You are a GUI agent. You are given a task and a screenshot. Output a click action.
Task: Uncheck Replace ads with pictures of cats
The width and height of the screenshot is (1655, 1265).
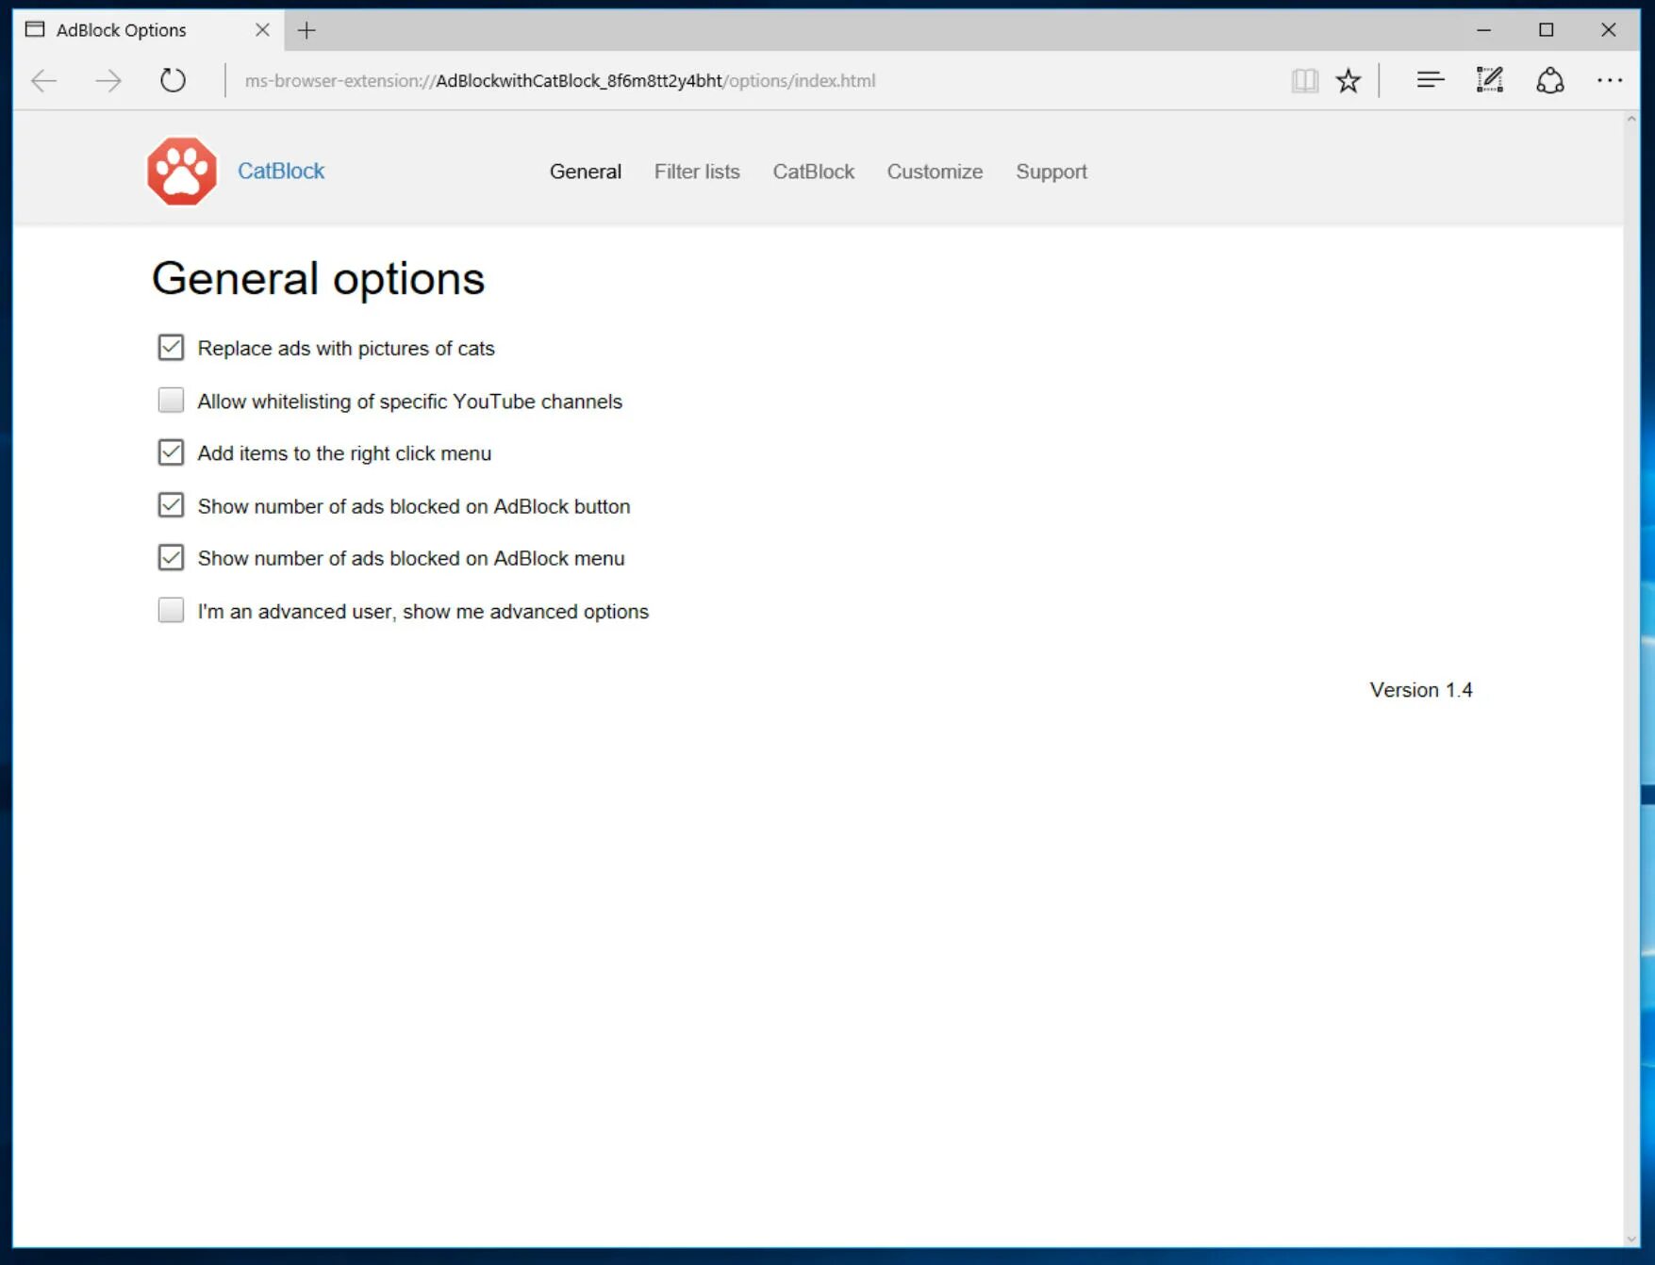click(x=171, y=348)
